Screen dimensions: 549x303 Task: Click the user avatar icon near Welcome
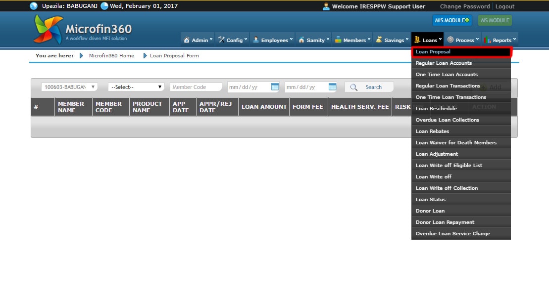(326, 6)
